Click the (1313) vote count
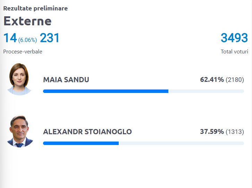 (x=235, y=132)
